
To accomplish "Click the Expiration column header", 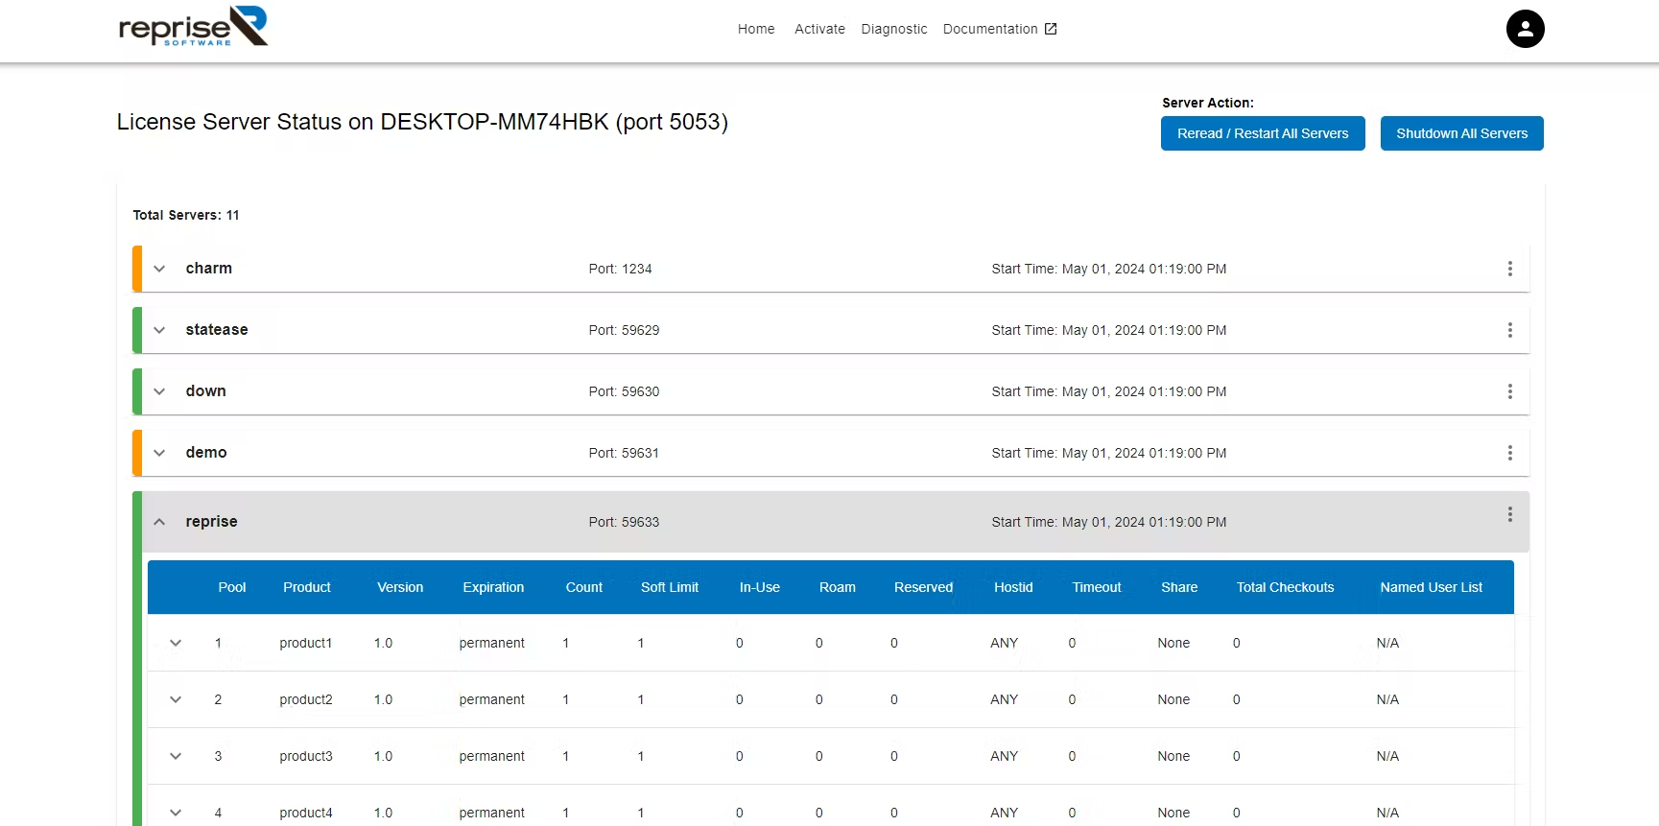I will point(493,587).
